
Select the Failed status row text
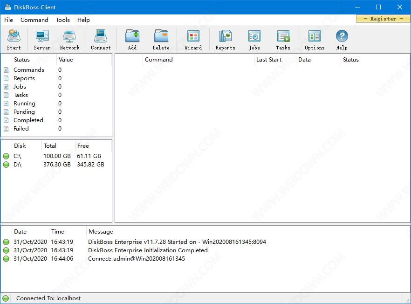pyautogui.click(x=21, y=129)
